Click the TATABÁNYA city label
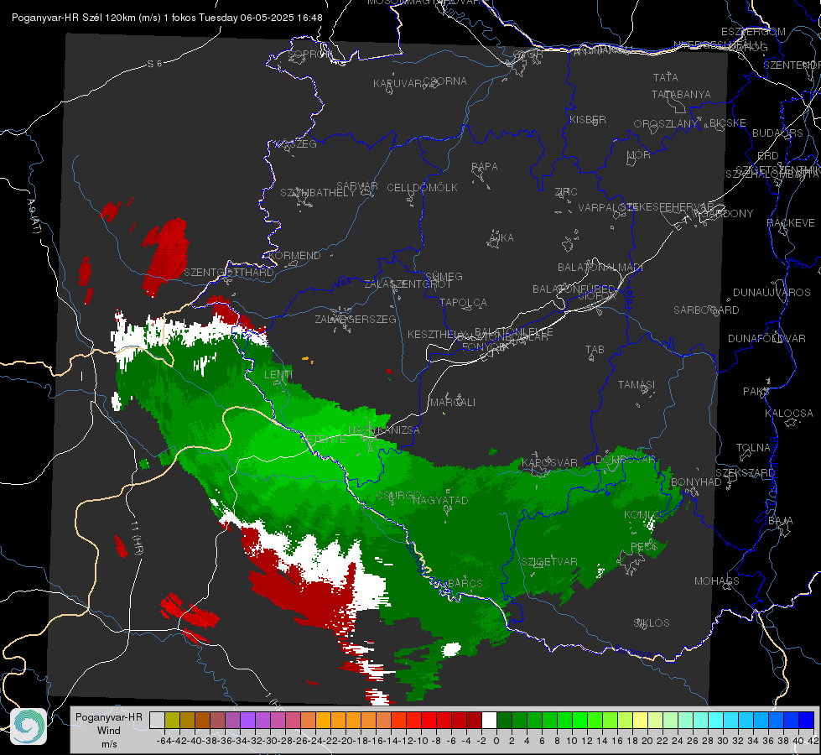821x755 pixels. click(681, 94)
